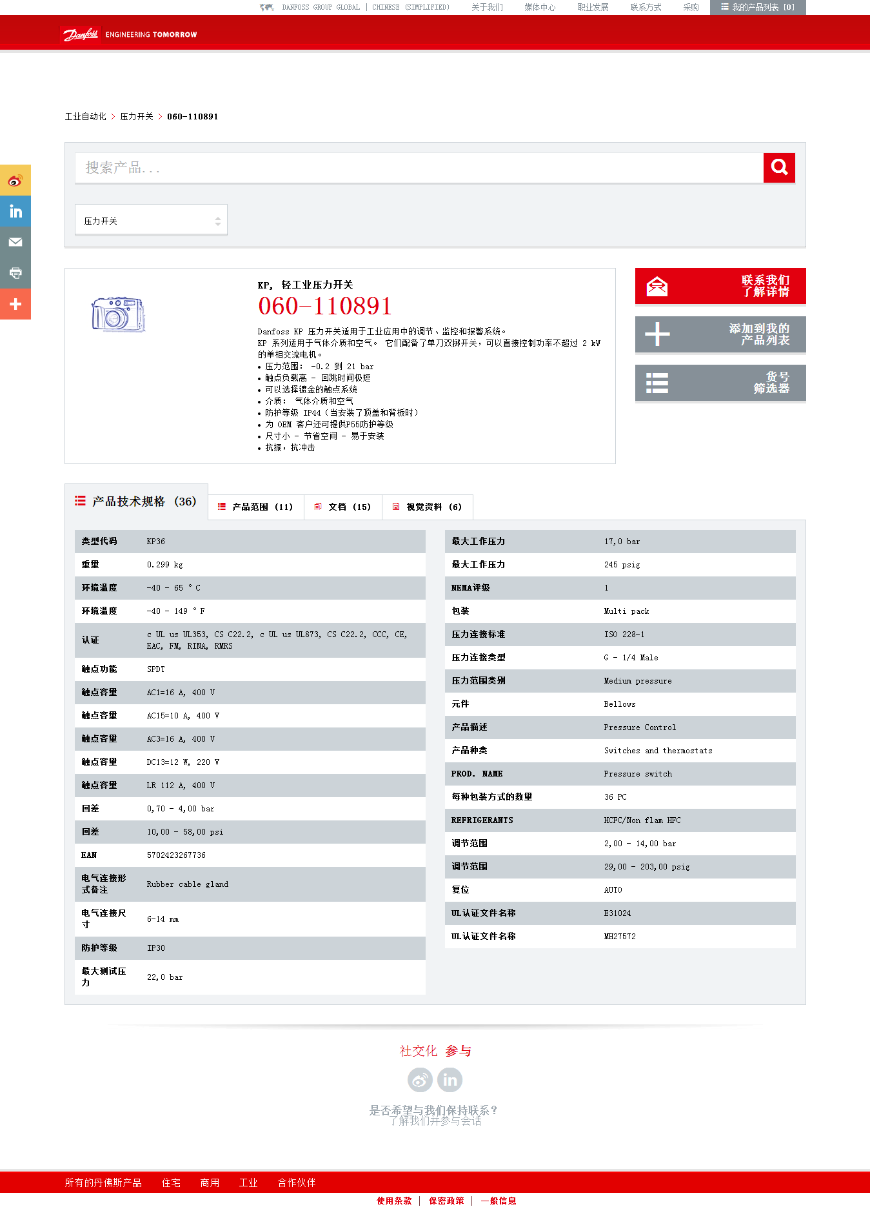Click the max test pressure 22,0 bar
This screenshot has width=870, height=1209.
tap(164, 977)
